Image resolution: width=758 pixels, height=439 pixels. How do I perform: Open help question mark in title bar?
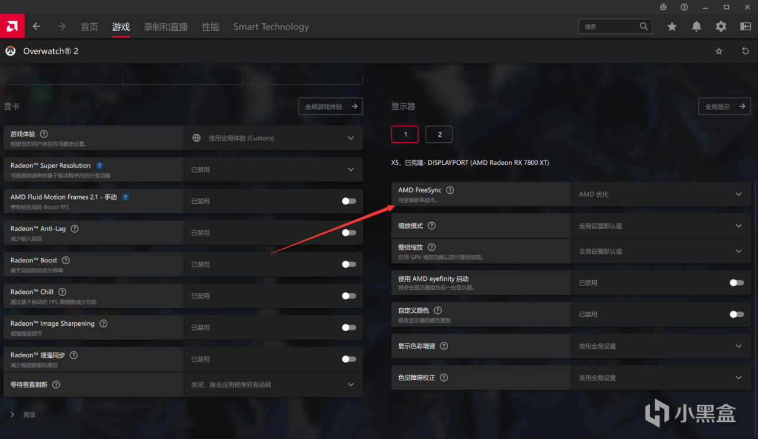pyautogui.click(x=685, y=7)
